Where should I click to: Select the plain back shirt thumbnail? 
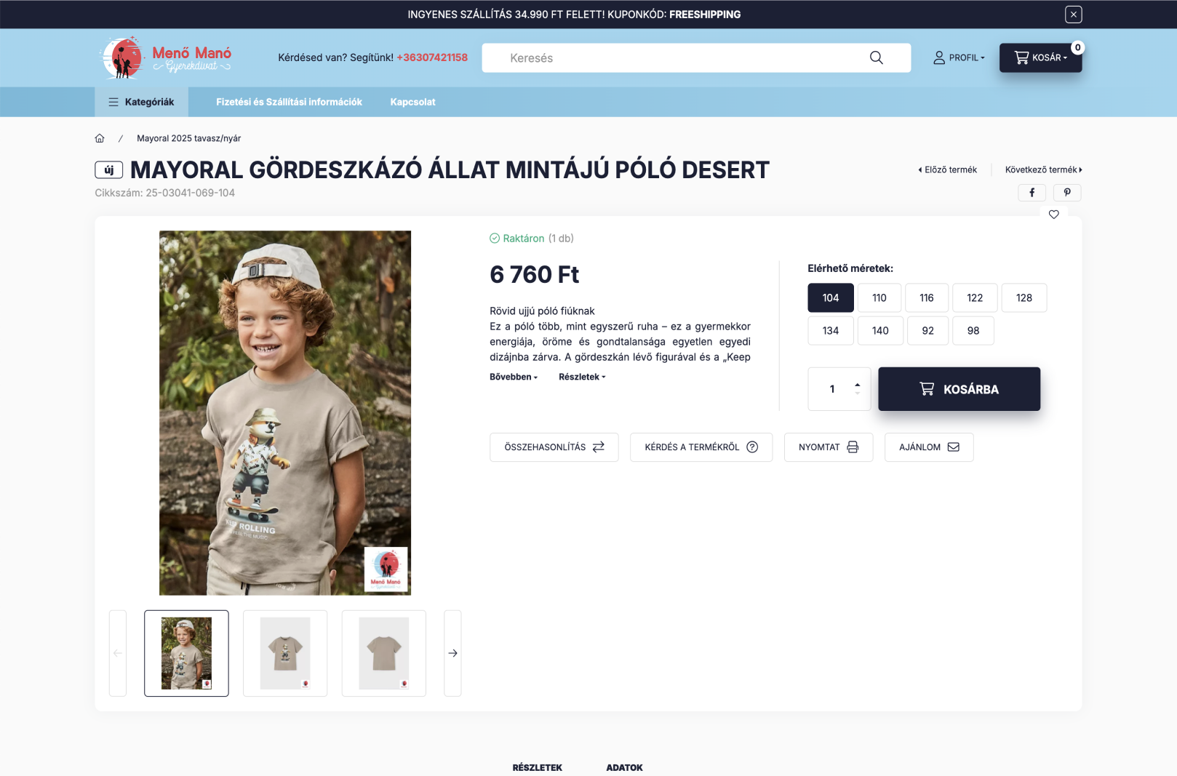click(383, 653)
